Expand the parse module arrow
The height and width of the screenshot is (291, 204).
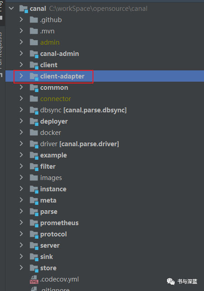point(21,212)
